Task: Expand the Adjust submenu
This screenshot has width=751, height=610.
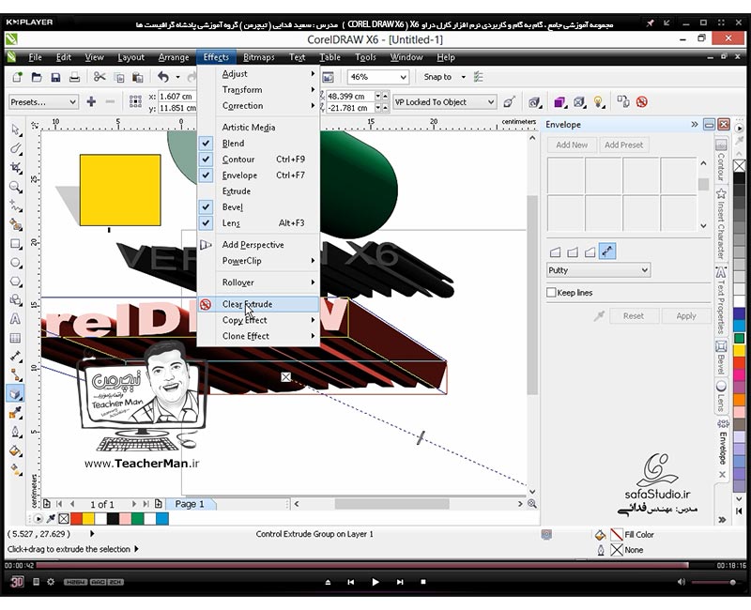Action: point(259,74)
